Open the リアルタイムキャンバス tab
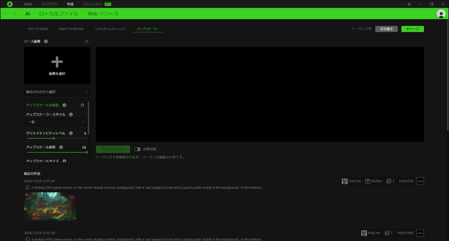449x241 pixels. pos(110,29)
